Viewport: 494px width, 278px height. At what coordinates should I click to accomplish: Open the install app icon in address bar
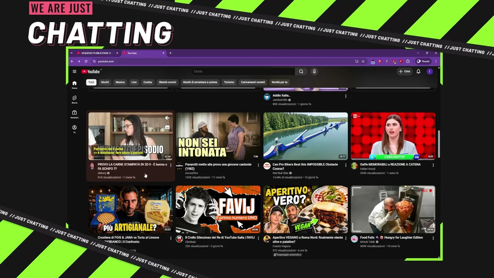click(357, 61)
